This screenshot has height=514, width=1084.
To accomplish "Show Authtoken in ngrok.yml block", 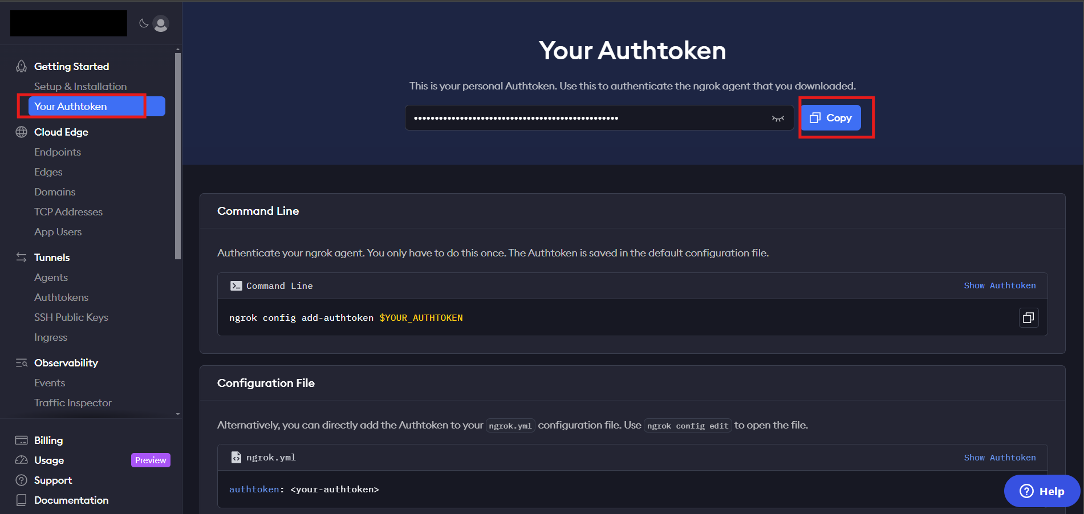I will (1000, 458).
